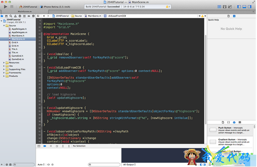Show the Code Snippet library
Viewport: 257px width, 167px height.
click(x=228, y=122)
